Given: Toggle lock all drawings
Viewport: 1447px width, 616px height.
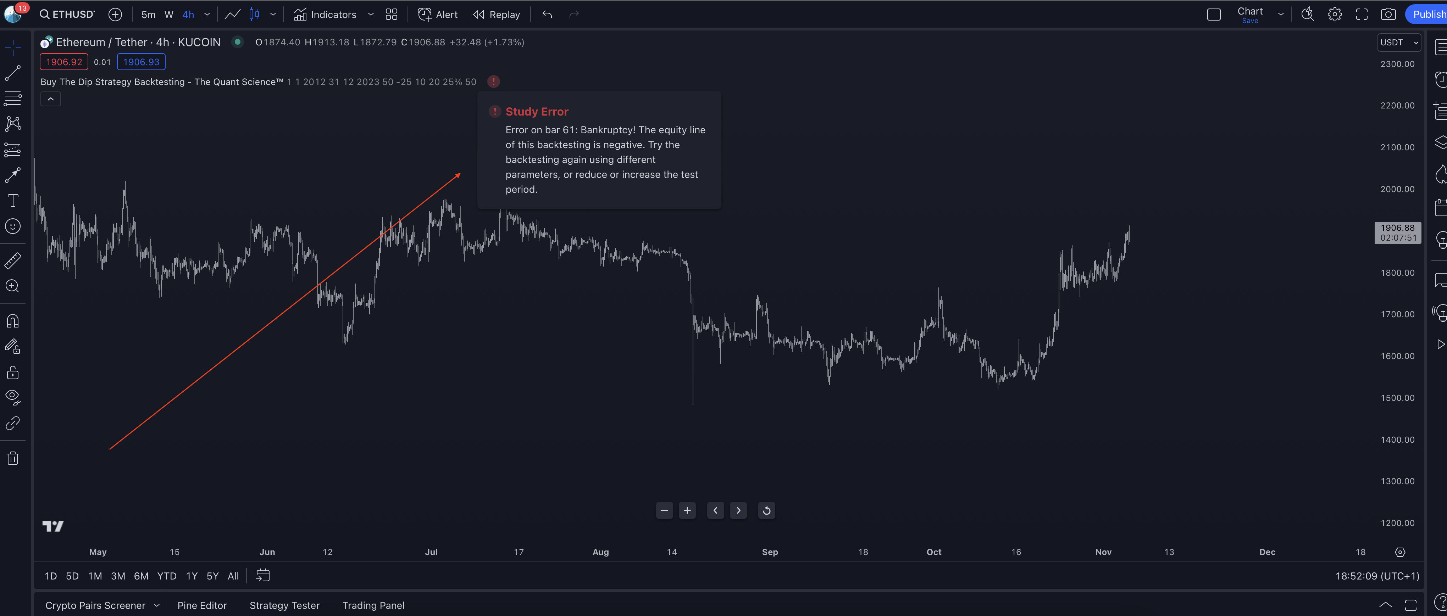Looking at the screenshot, I should 12,372.
